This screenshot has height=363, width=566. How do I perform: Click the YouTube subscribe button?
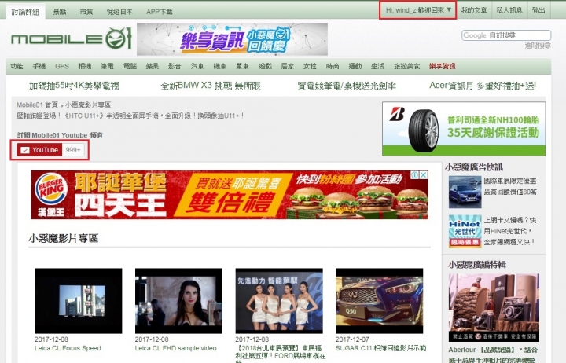[x=39, y=150]
